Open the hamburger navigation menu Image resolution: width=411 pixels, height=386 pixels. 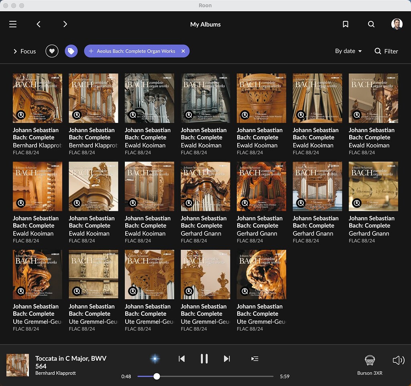pos(12,24)
